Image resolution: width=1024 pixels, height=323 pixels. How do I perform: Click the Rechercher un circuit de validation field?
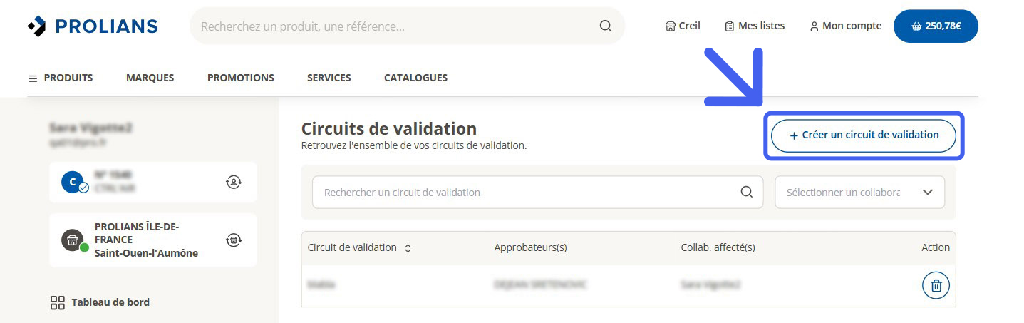tap(537, 193)
